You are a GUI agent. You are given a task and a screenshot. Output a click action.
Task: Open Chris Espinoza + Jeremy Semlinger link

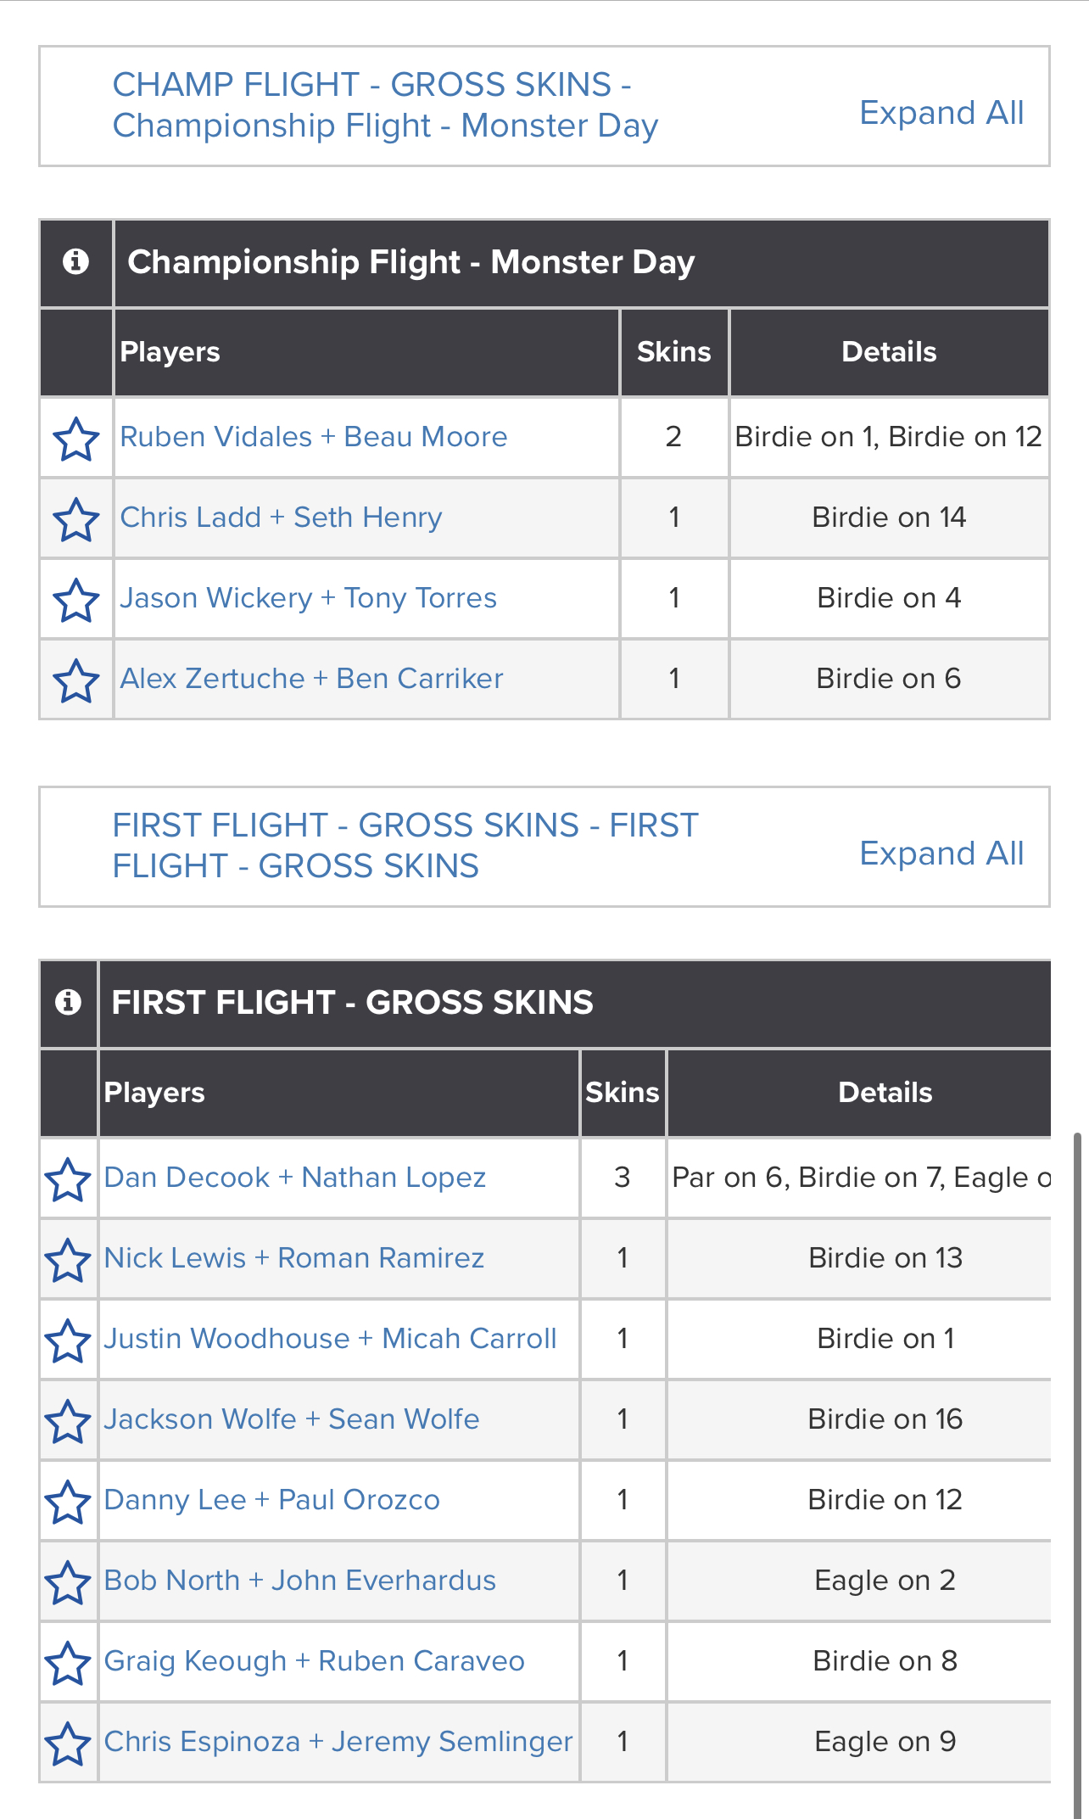point(338,1742)
